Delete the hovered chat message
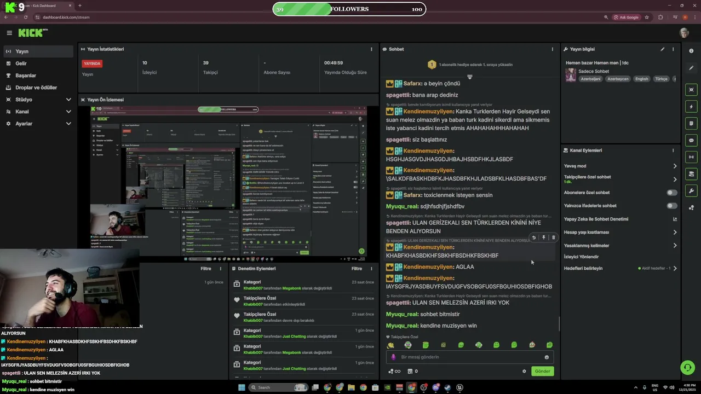 tap(554, 237)
